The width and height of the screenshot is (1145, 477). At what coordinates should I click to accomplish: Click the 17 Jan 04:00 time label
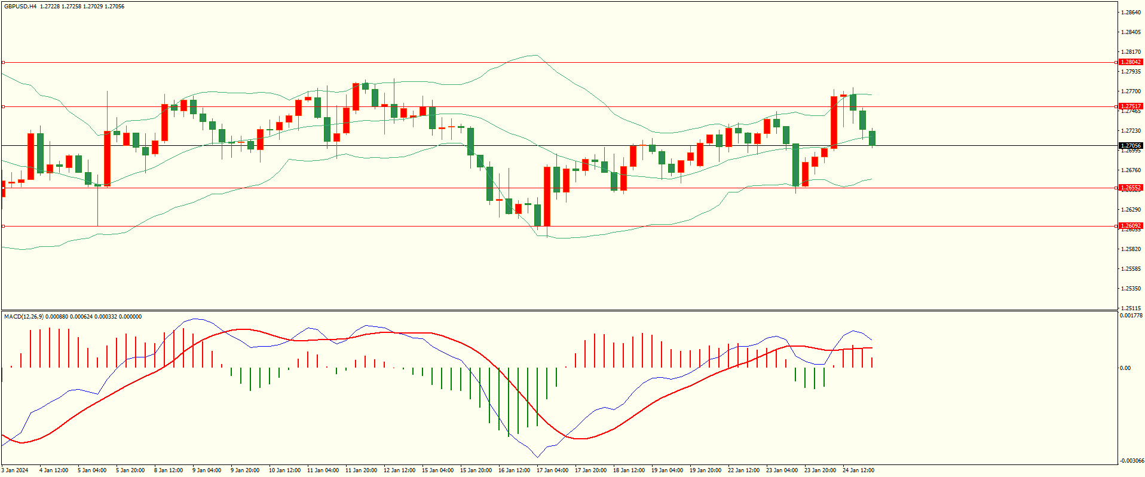coord(552,470)
